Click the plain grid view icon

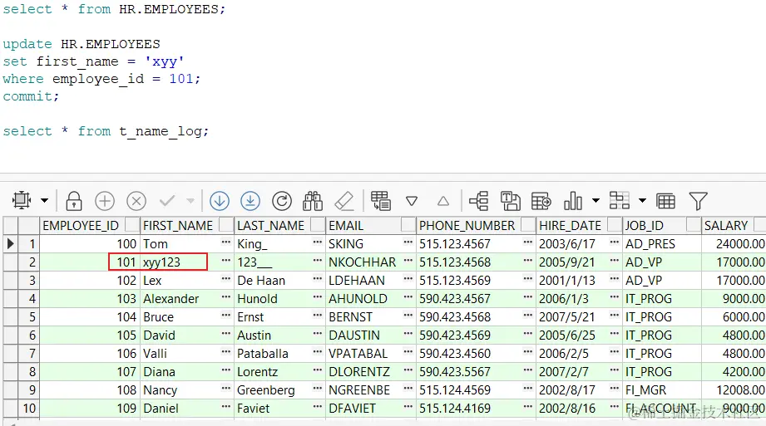coord(666,201)
